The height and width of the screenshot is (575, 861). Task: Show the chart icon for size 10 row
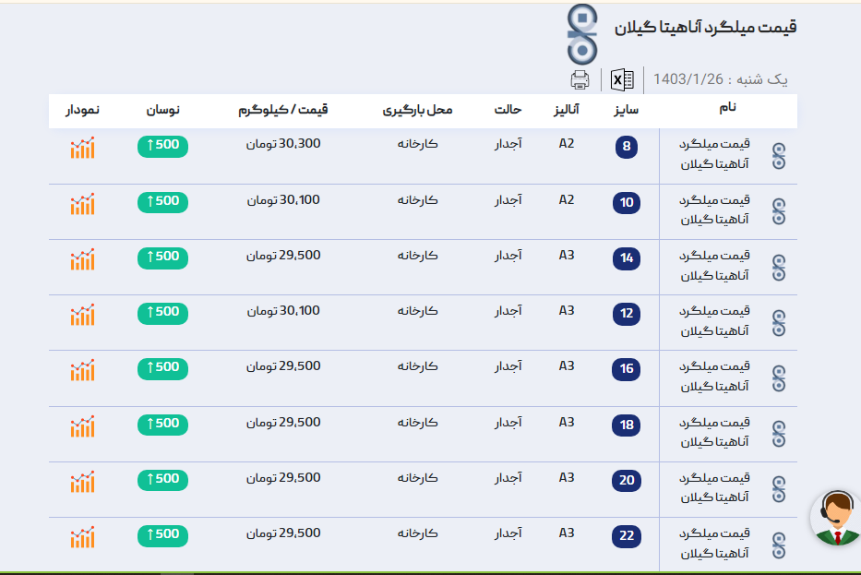coord(83,204)
